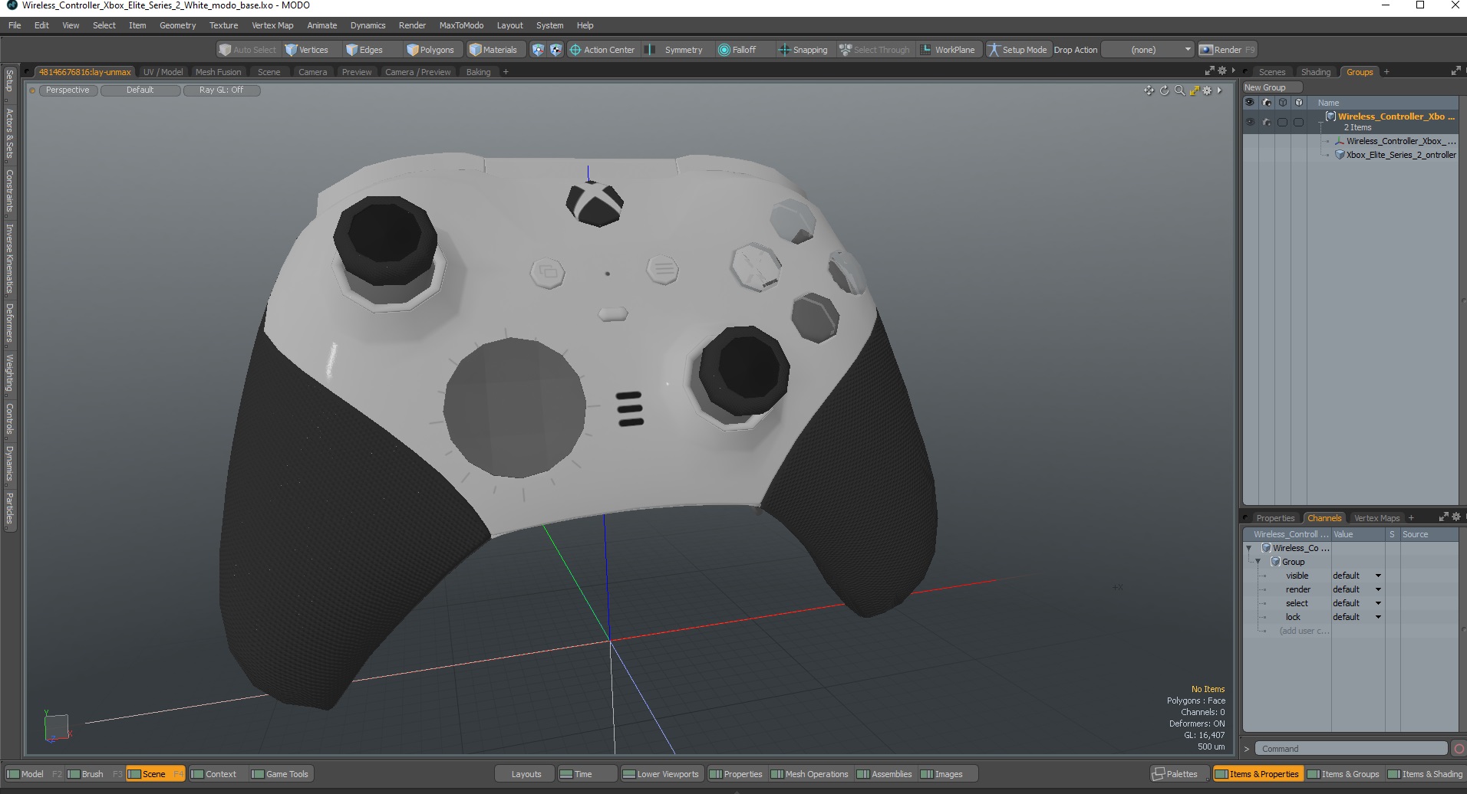Click the Ray GL: Off button
Viewport: 1467px width, 794px height.
pyautogui.click(x=222, y=90)
